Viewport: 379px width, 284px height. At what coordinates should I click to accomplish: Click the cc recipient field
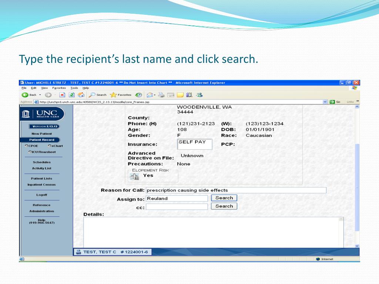[177, 207]
